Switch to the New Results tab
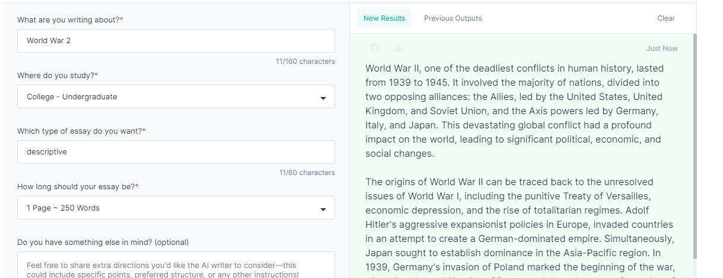This screenshot has width=723, height=278. tap(384, 18)
